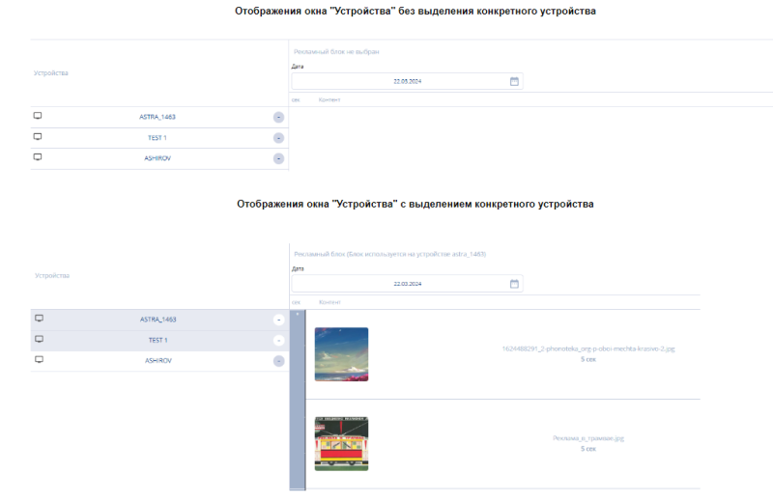Focus the date field showing 22.03.2024

406,284
